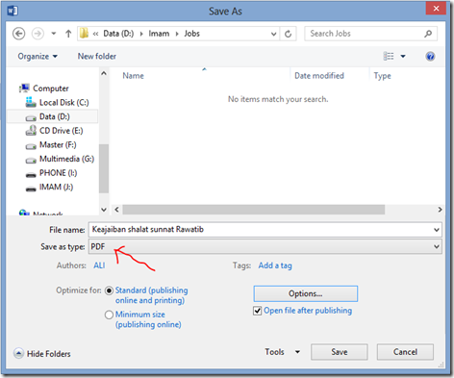
Task: Click Add a tag
Action: (x=275, y=265)
